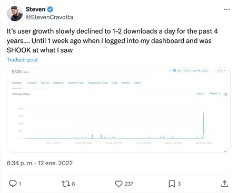Click the download spike on the chart
Viewport: 237px width, 193px height.
coord(203,125)
